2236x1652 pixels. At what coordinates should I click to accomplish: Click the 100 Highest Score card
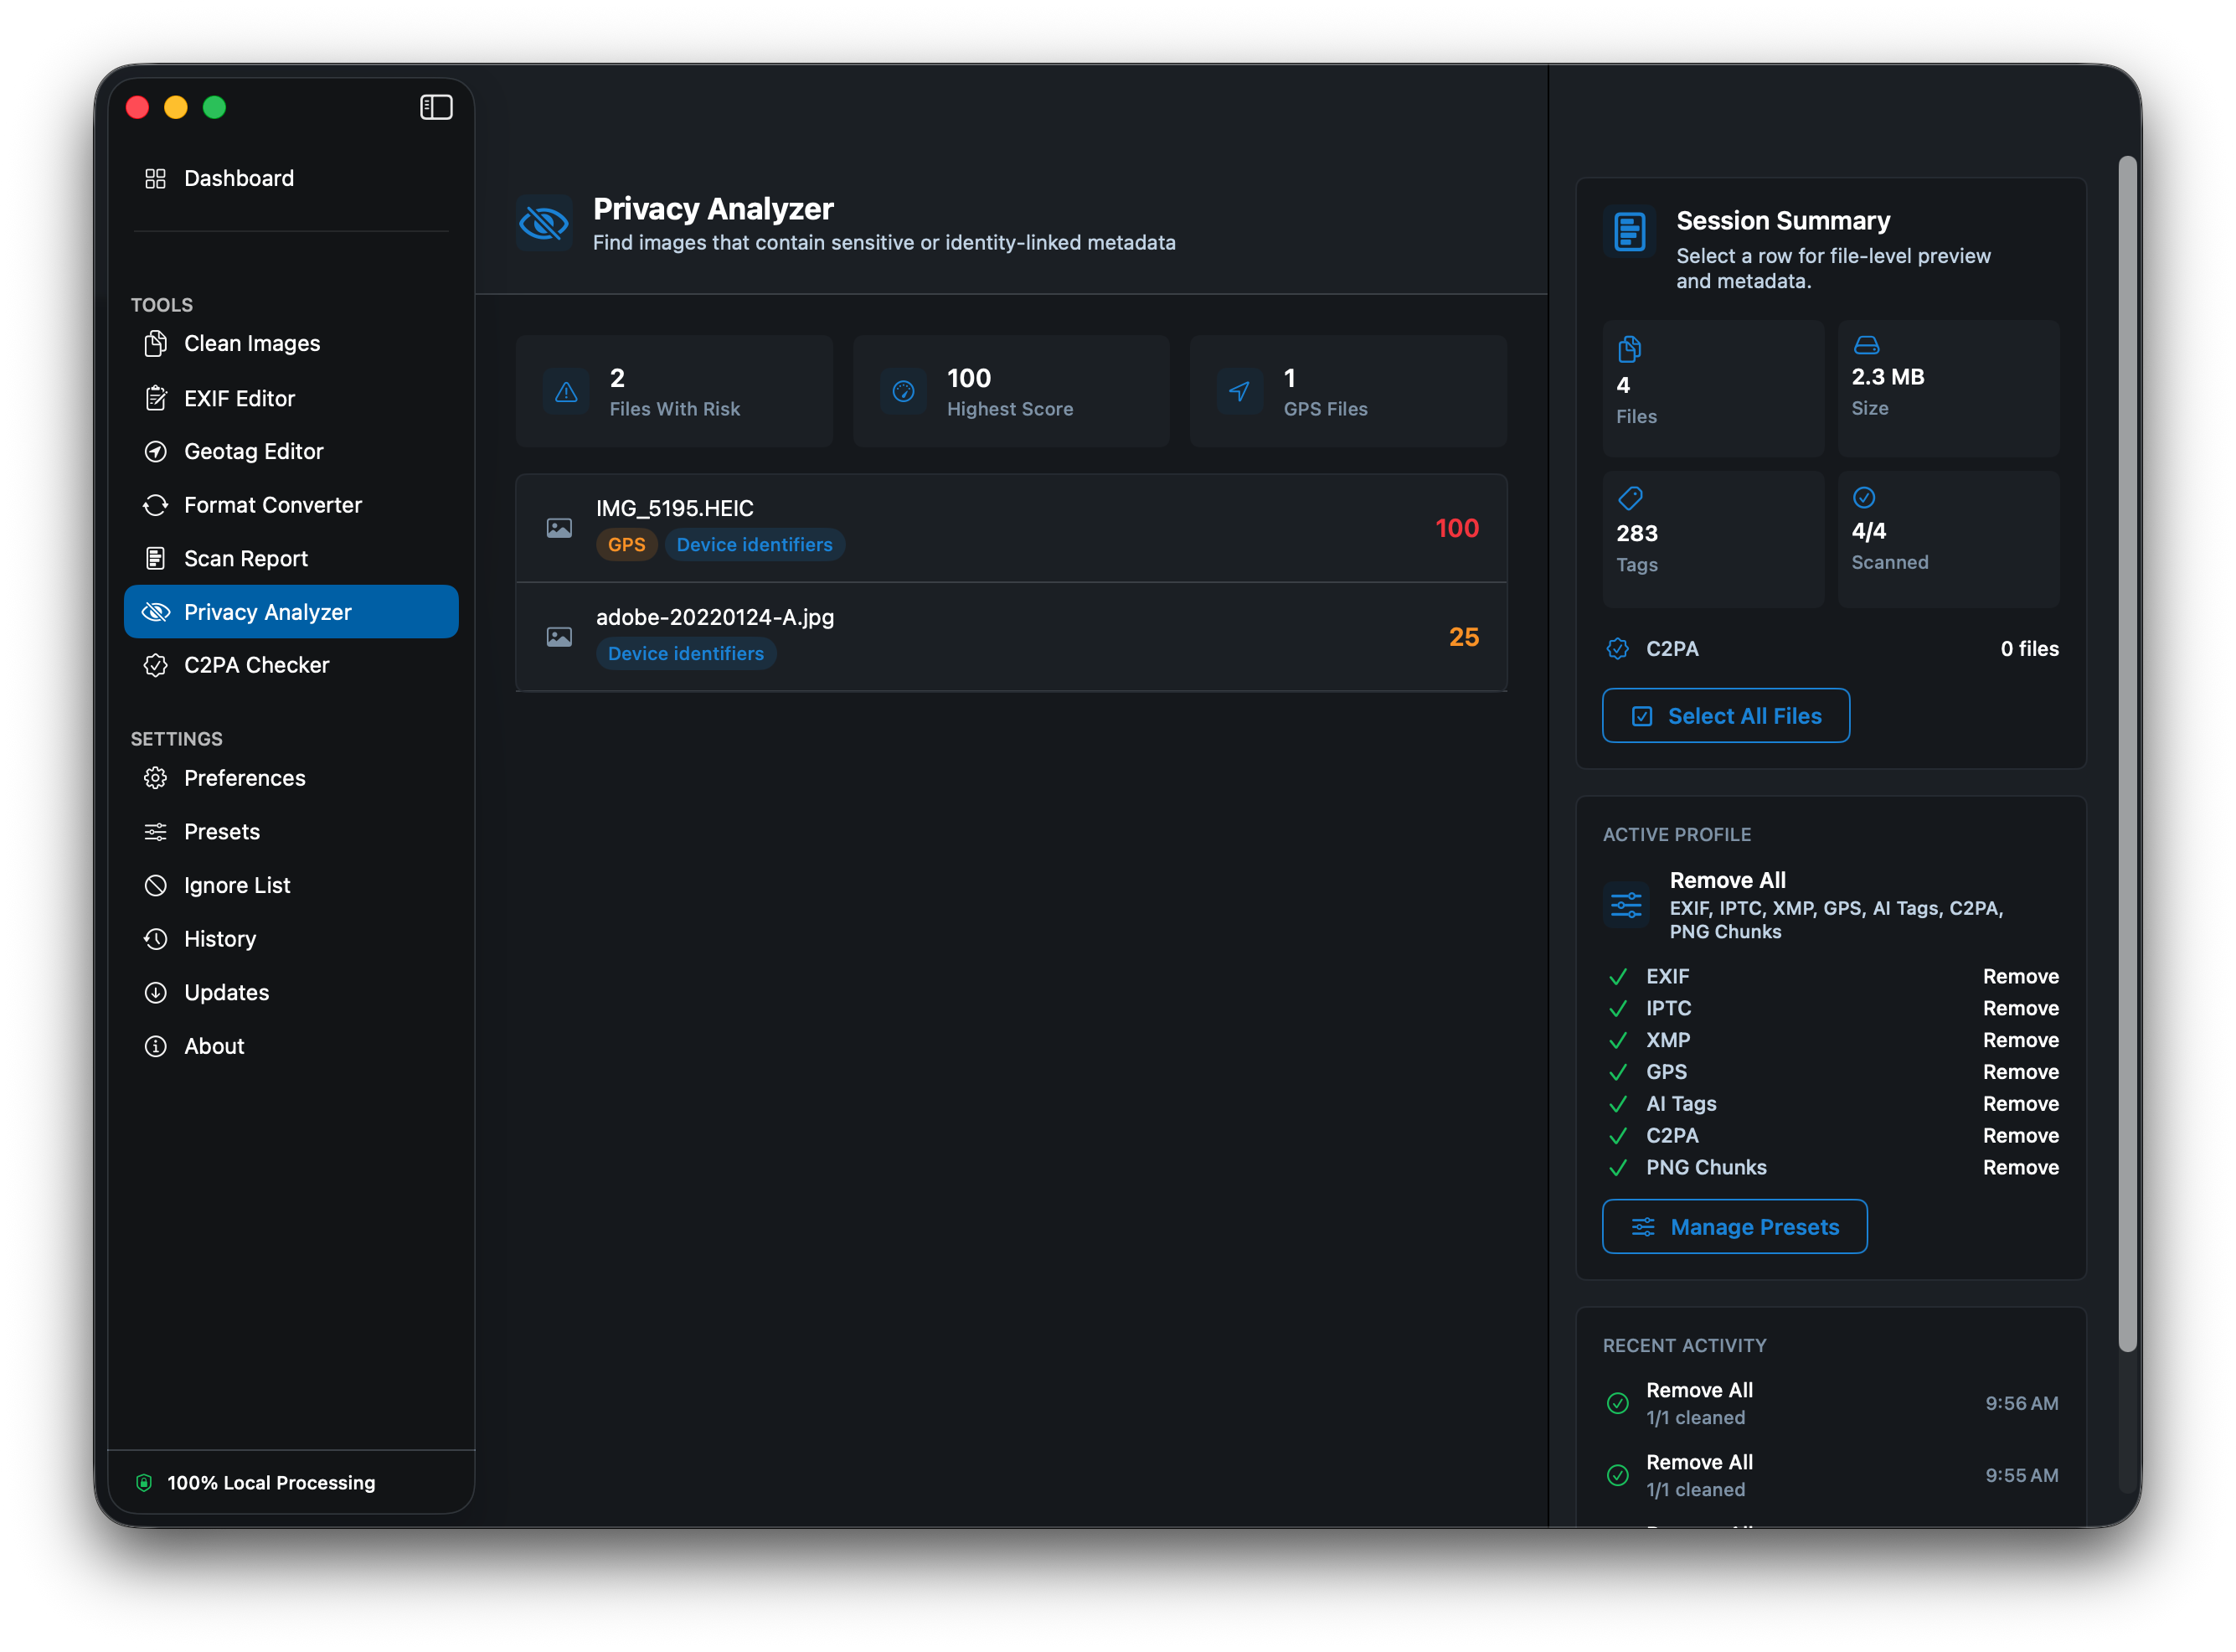coord(1011,391)
